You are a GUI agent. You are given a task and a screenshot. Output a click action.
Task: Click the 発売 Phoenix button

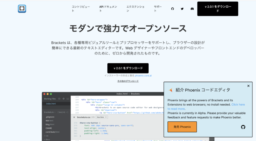point(182,127)
